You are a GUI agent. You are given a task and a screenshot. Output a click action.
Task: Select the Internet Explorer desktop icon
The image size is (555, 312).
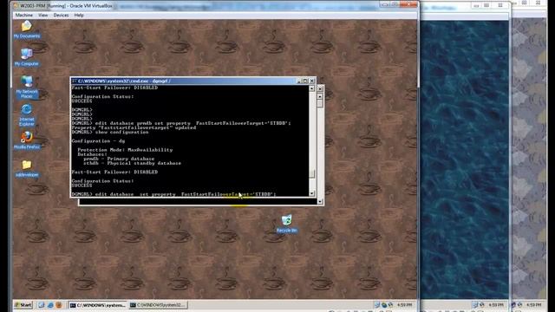click(27, 115)
